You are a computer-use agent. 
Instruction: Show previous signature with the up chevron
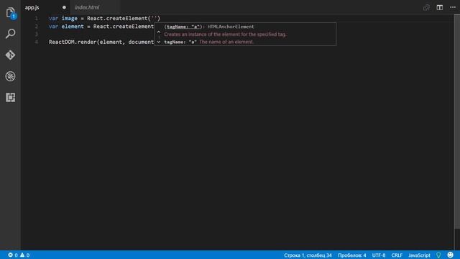click(x=159, y=32)
